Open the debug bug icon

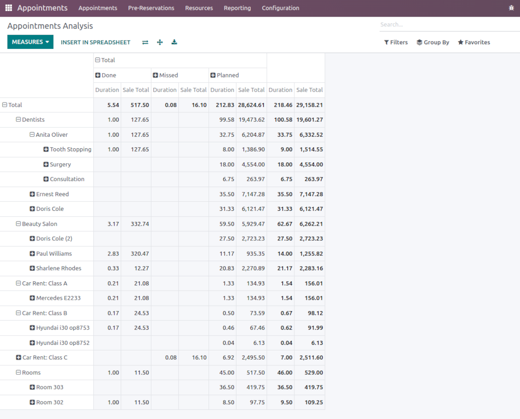(511, 8)
